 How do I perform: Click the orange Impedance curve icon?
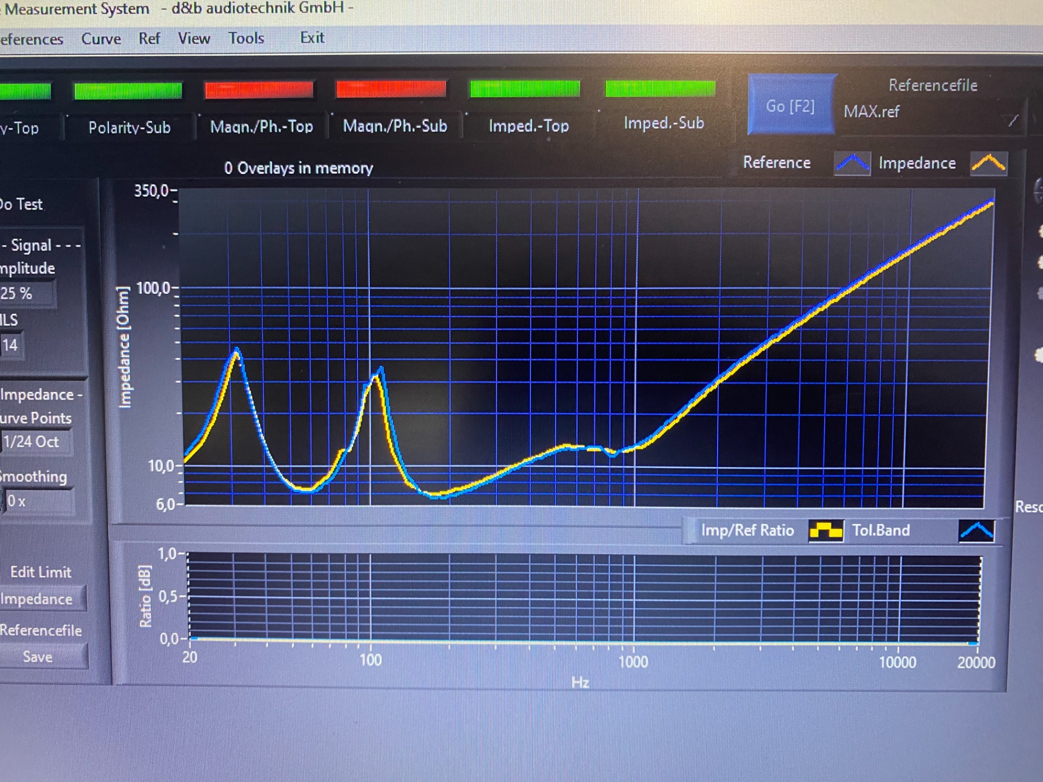[989, 163]
